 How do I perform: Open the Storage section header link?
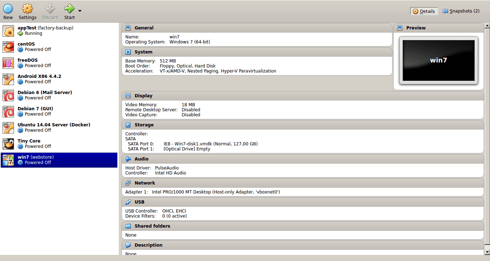[144, 125]
